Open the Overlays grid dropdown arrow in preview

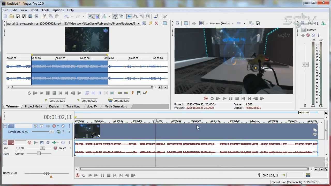coord(244,23)
